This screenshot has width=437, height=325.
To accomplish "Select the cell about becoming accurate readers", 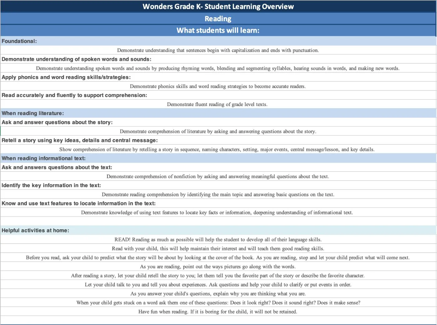I will [218, 86].
